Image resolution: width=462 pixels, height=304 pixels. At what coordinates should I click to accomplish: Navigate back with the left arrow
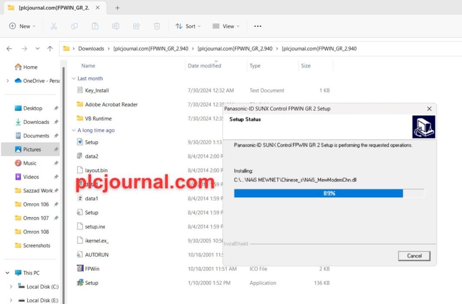click(x=10, y=48)
